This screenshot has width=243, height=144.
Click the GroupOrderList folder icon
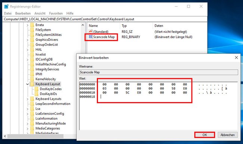point(32,45)
